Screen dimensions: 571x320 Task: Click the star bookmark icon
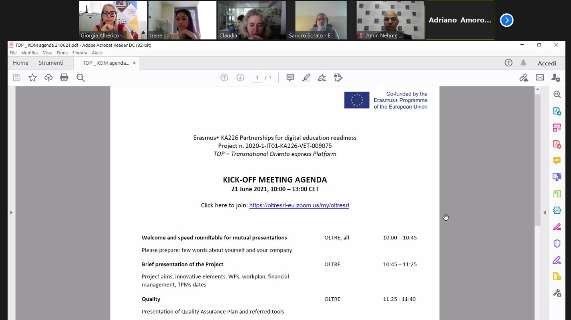click(x=33, y=78)
